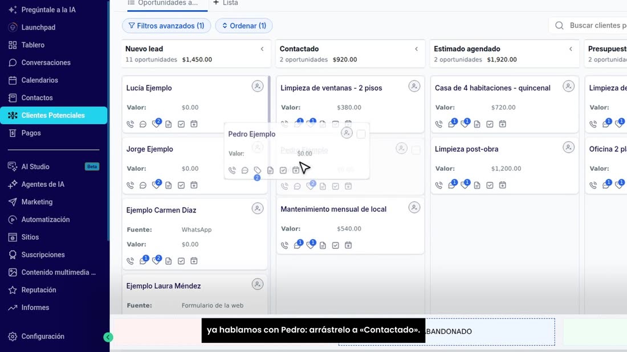
Task: Open Pregúntale a la IA in sidebar
Action: 48,10
